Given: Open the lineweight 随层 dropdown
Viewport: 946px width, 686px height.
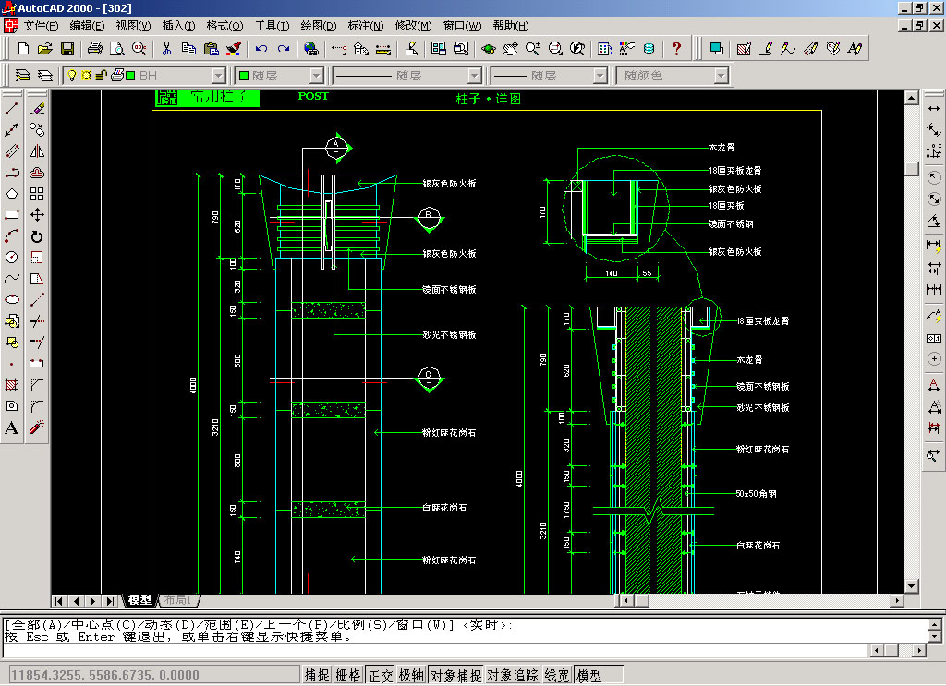Looking at the screenshot, I should click(x=600, y=76).
